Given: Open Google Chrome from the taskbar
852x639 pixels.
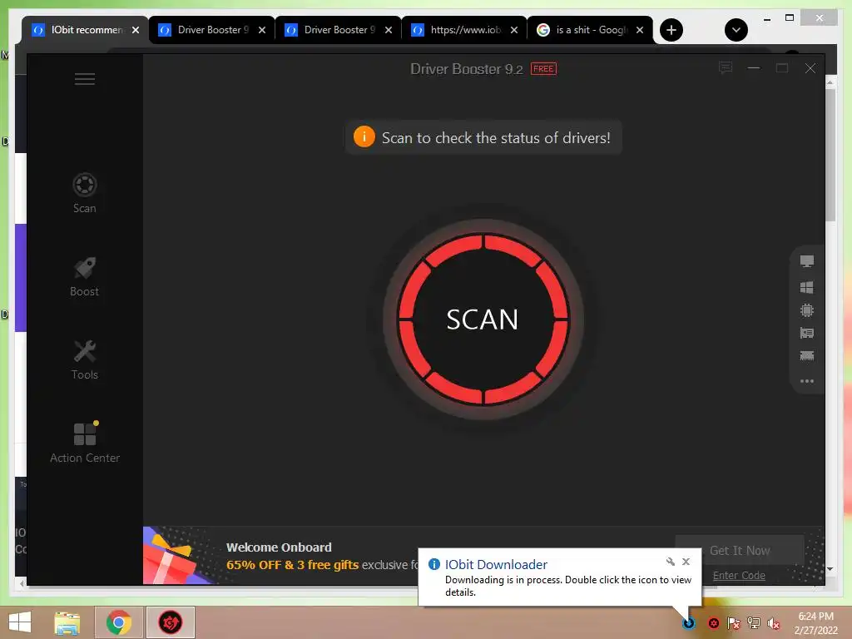Looking at the screenshot, I should pos(118,622).
